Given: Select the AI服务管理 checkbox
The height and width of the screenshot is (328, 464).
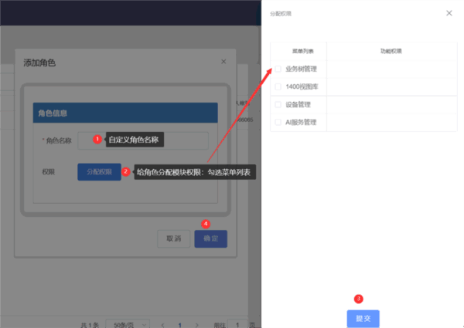Looking at the screenshot, I should [278, 122].
